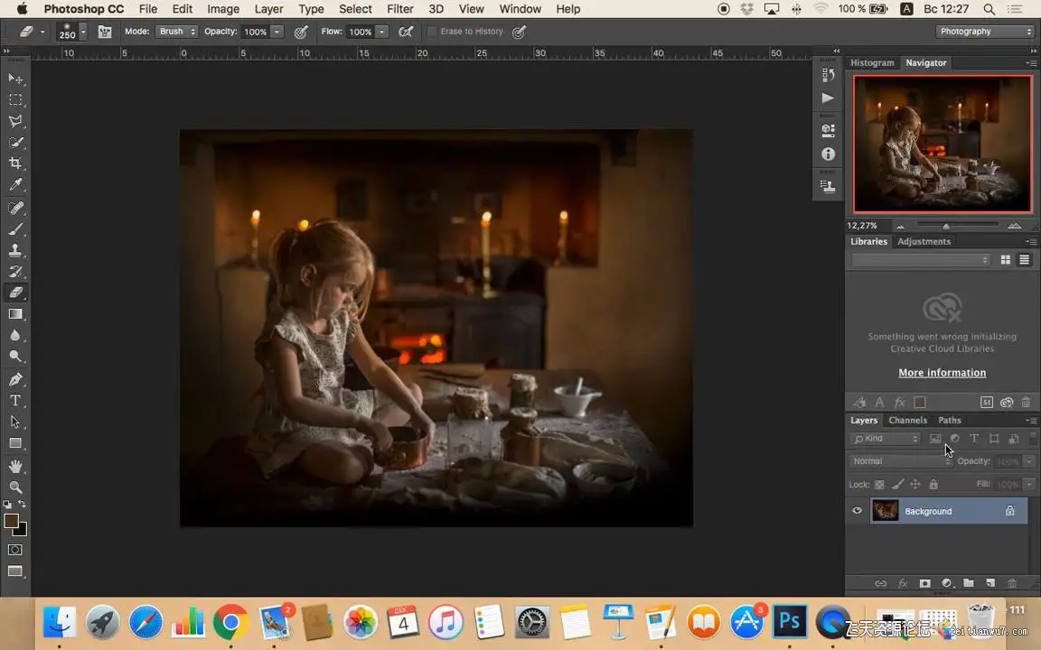The width and height of the screenshot is (1041, 650).
Task: Create a new layer using panel icon
Action: click(x=990, y=584)
